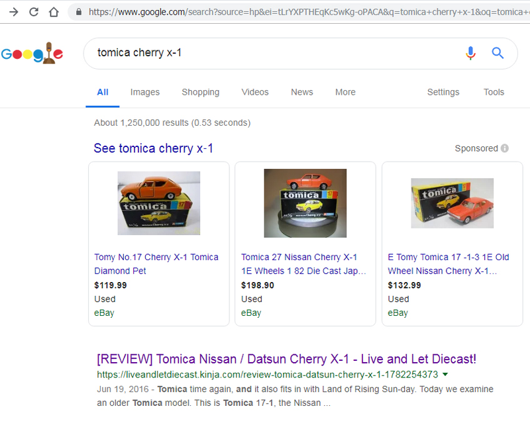Click eBay seller under $132.99 item
Image resolution: width=530 pixels, height=429 pixels.
398,312
